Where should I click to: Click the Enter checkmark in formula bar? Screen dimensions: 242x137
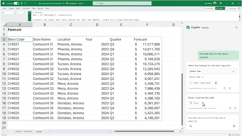[21, 13]
